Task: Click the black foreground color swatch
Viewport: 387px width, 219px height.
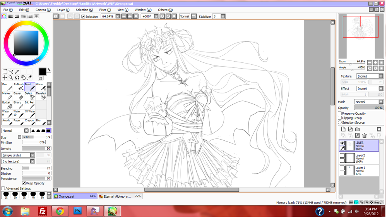Action: [43, 72]
